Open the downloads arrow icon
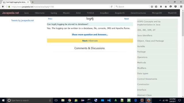Image resolution: width=184 pixels, height=103 pixels. (x=161, y=7)
